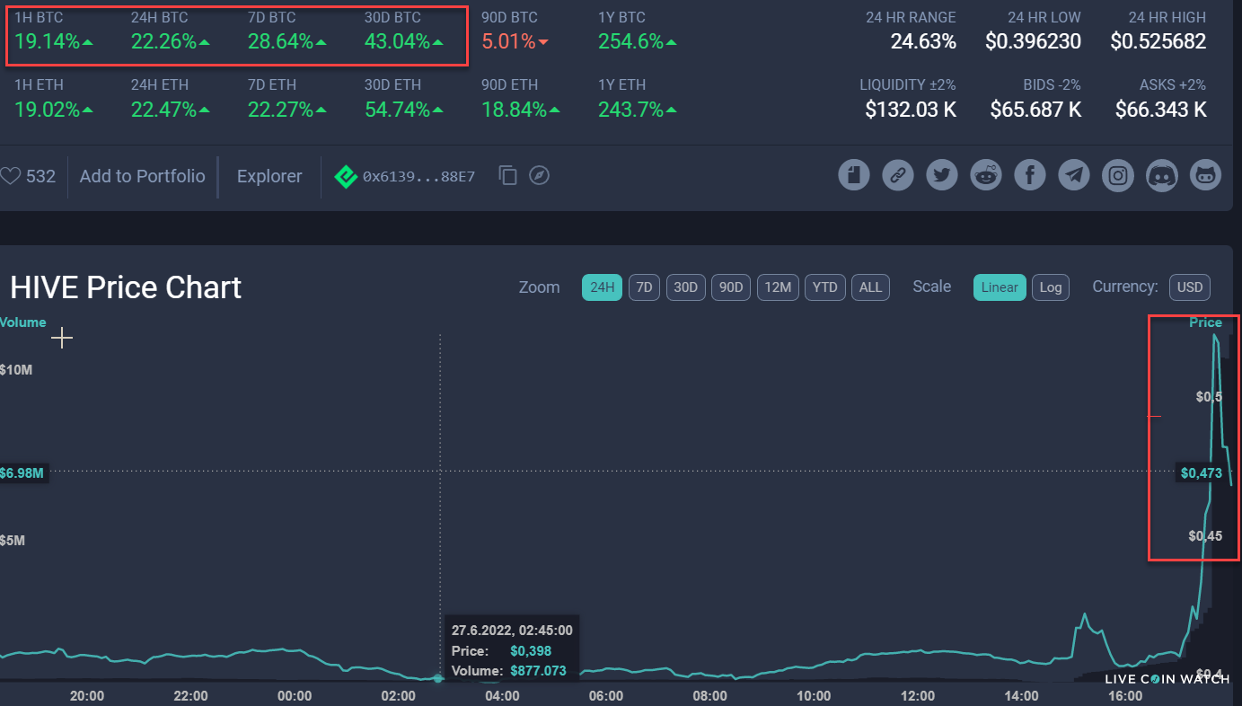
Task: Open the Discord social icon
Action: click(x=1162, y=175)
